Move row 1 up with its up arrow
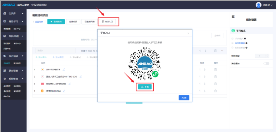Image resolution: width=276 pixels, height=132 pixels. coord(200,70)
